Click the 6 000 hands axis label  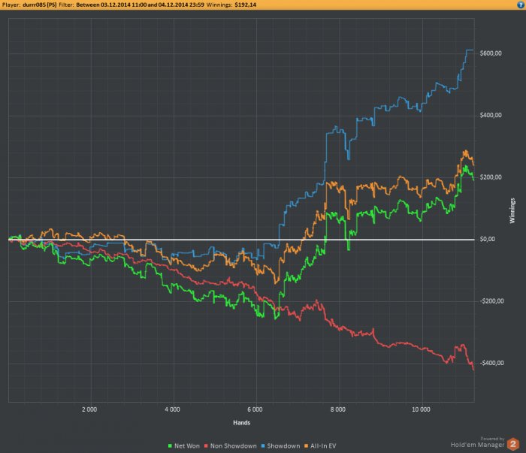(x=255, y=409)
